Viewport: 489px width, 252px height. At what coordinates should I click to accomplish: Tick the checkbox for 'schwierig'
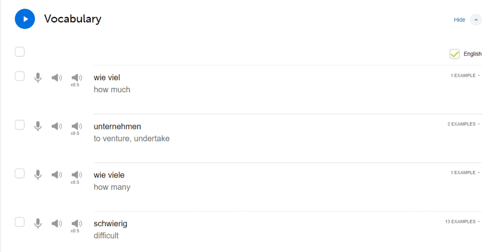(20, 222)
